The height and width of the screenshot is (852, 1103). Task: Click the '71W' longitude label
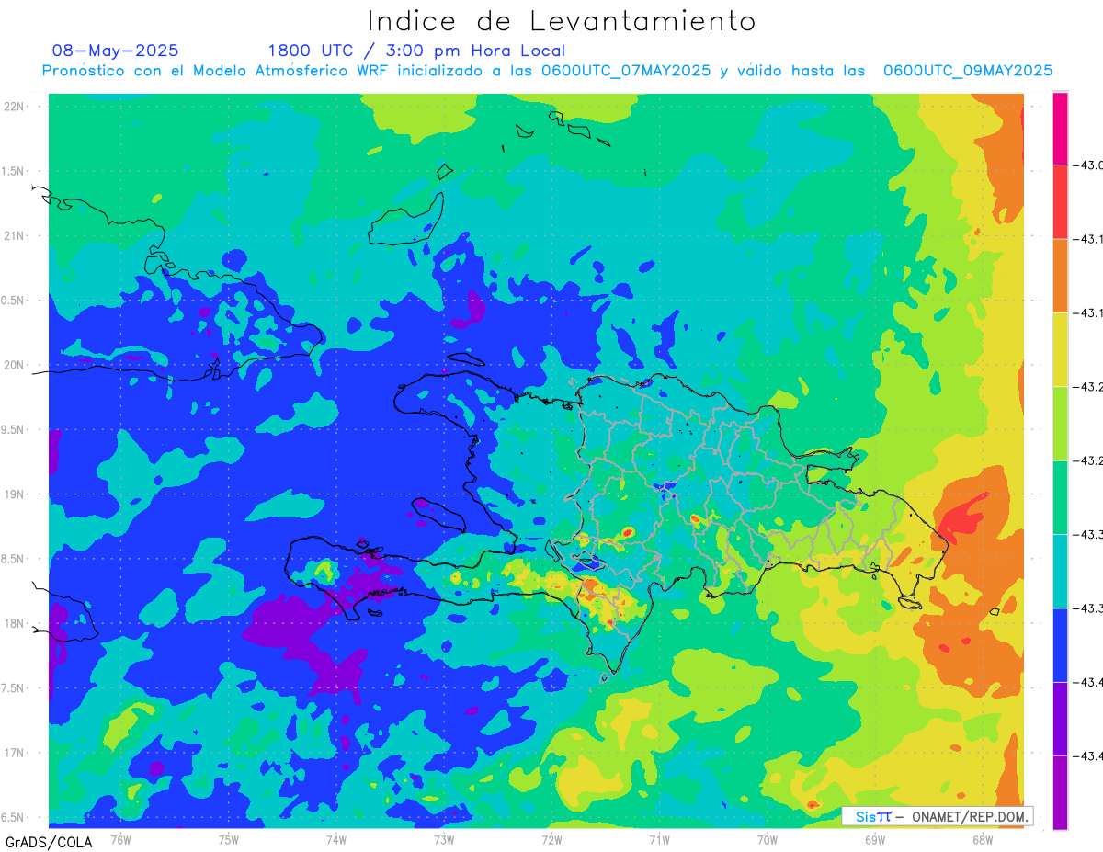[x=659, y=839]
